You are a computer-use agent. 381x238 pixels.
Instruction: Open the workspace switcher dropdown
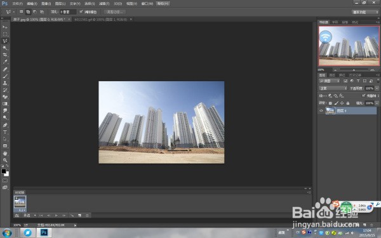pos(365,12)
